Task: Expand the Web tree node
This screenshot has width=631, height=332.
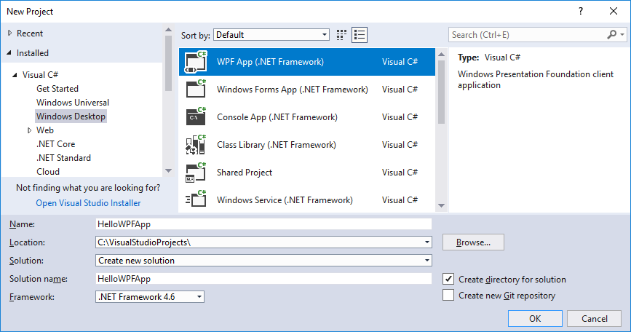Action: 30,130
